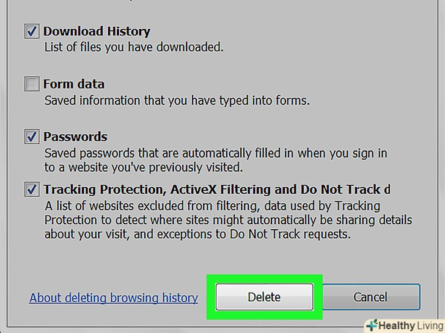Enable the Form data checkbox

(32, 84)
